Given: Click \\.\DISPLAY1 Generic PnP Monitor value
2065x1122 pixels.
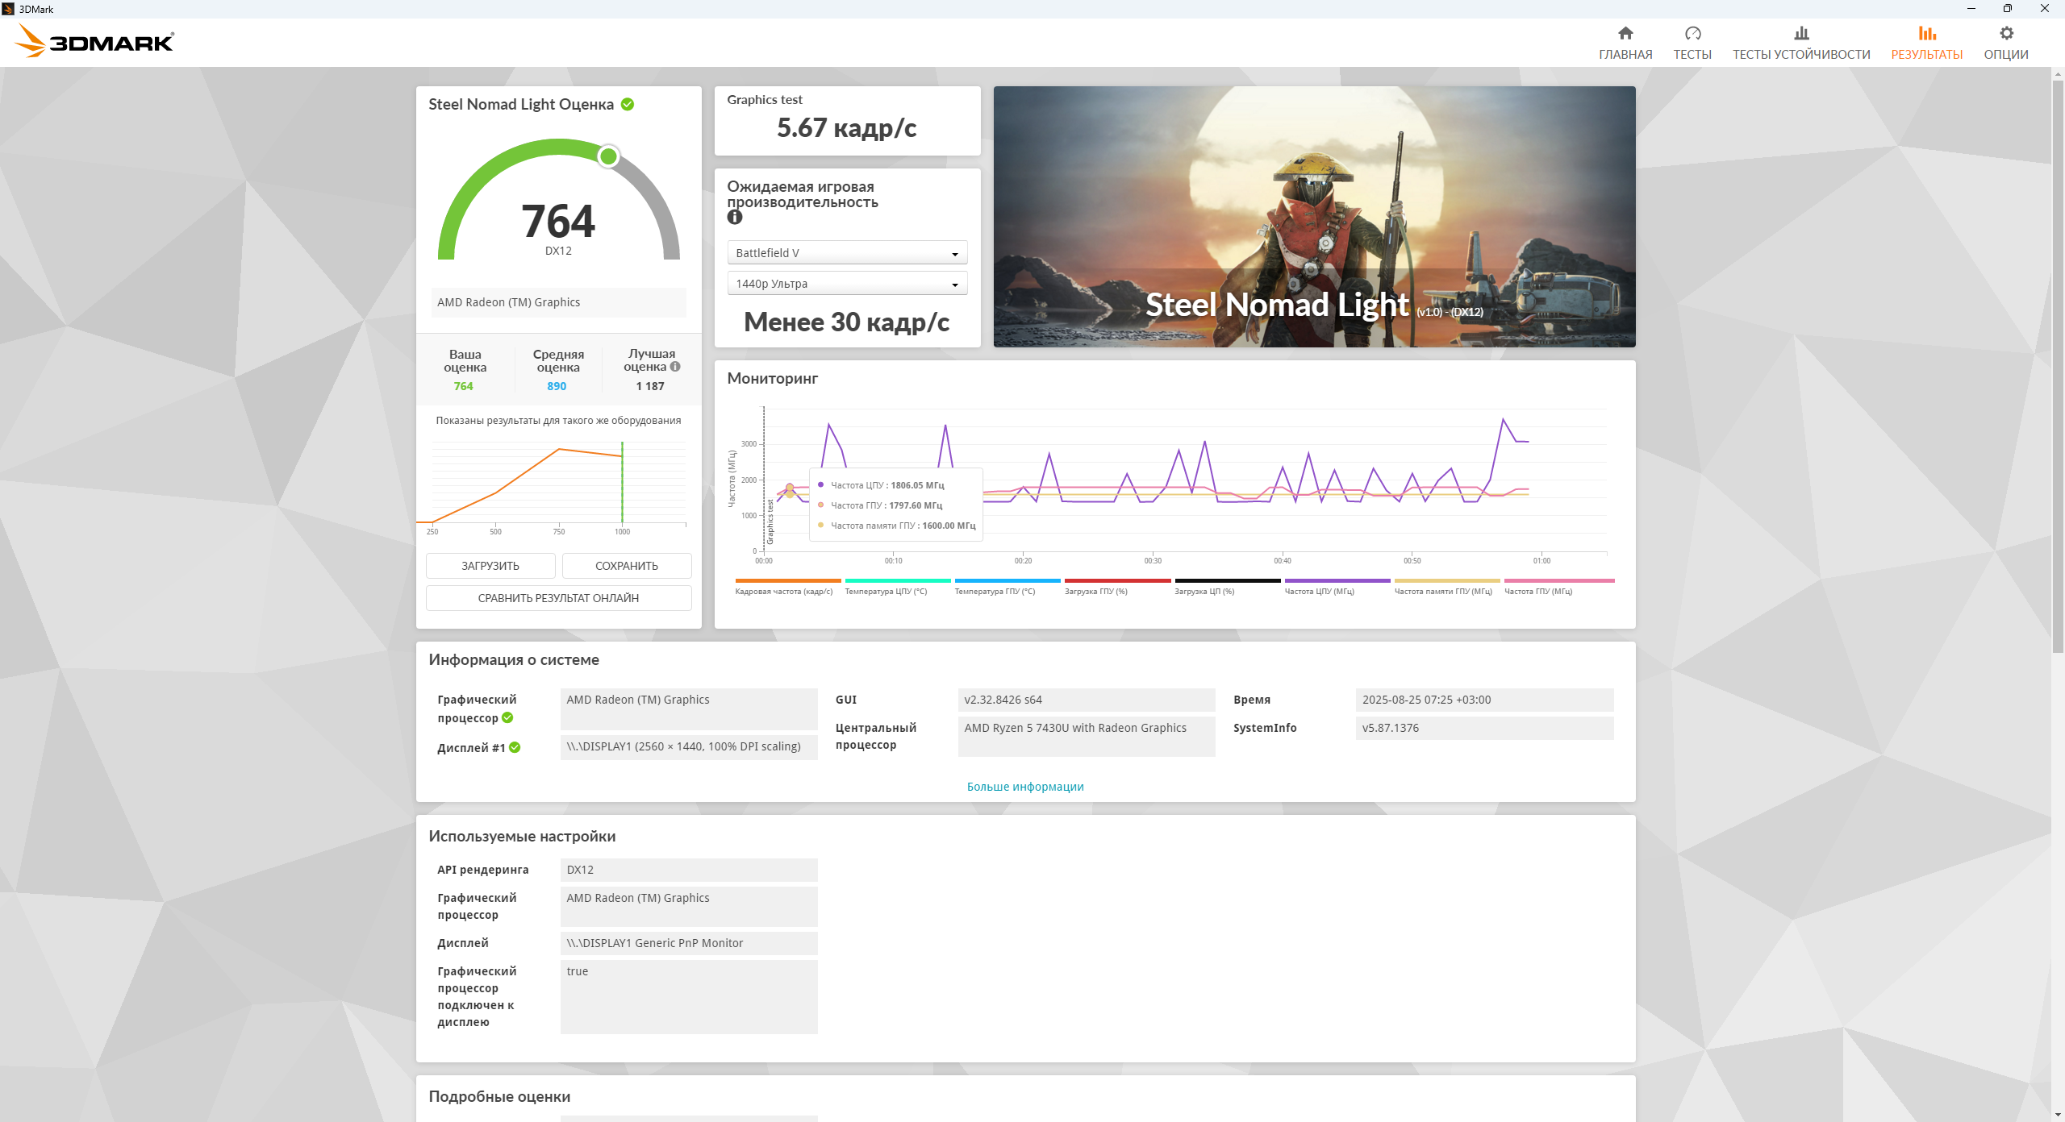Looking at the screenshot, I should pyautogui.click(x=689, y=943).
